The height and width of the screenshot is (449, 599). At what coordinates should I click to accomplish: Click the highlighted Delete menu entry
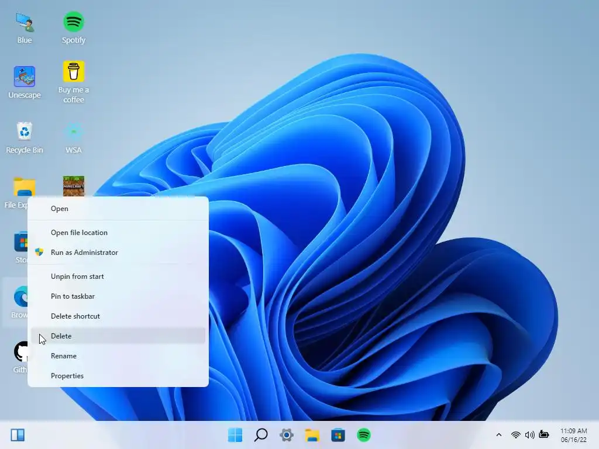tap(118, 336)
